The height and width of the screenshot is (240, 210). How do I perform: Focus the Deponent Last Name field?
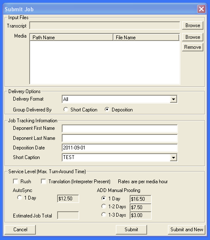click(x=120, y=138)
